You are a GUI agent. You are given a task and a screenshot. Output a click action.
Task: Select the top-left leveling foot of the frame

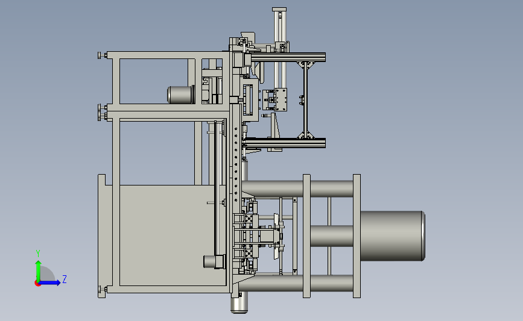click(102, 55)
